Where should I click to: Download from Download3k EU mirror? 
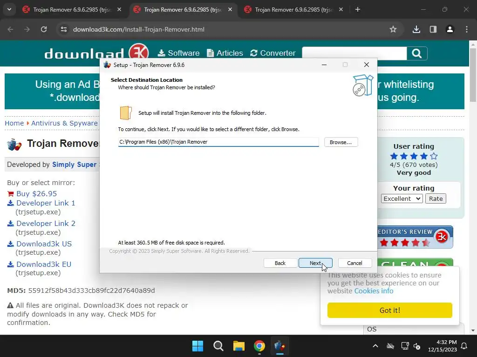[x=44, y=264]
